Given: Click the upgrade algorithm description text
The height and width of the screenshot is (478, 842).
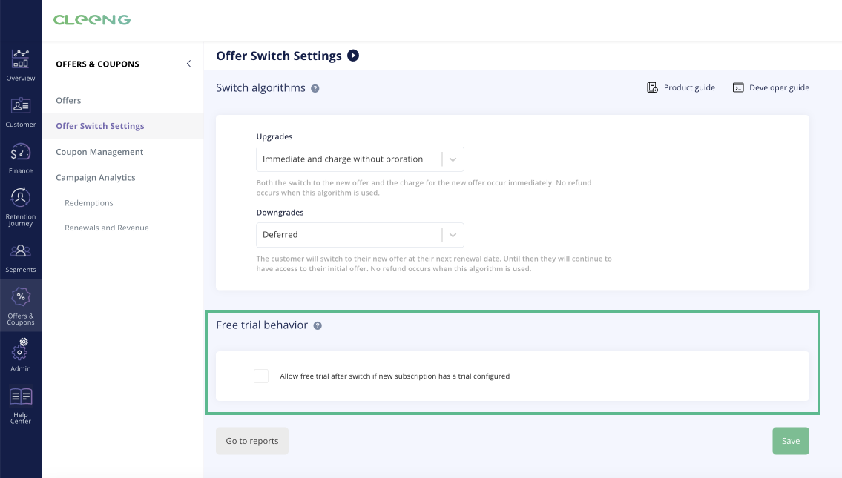Looking at the screenshot, I should pos(424,187).
